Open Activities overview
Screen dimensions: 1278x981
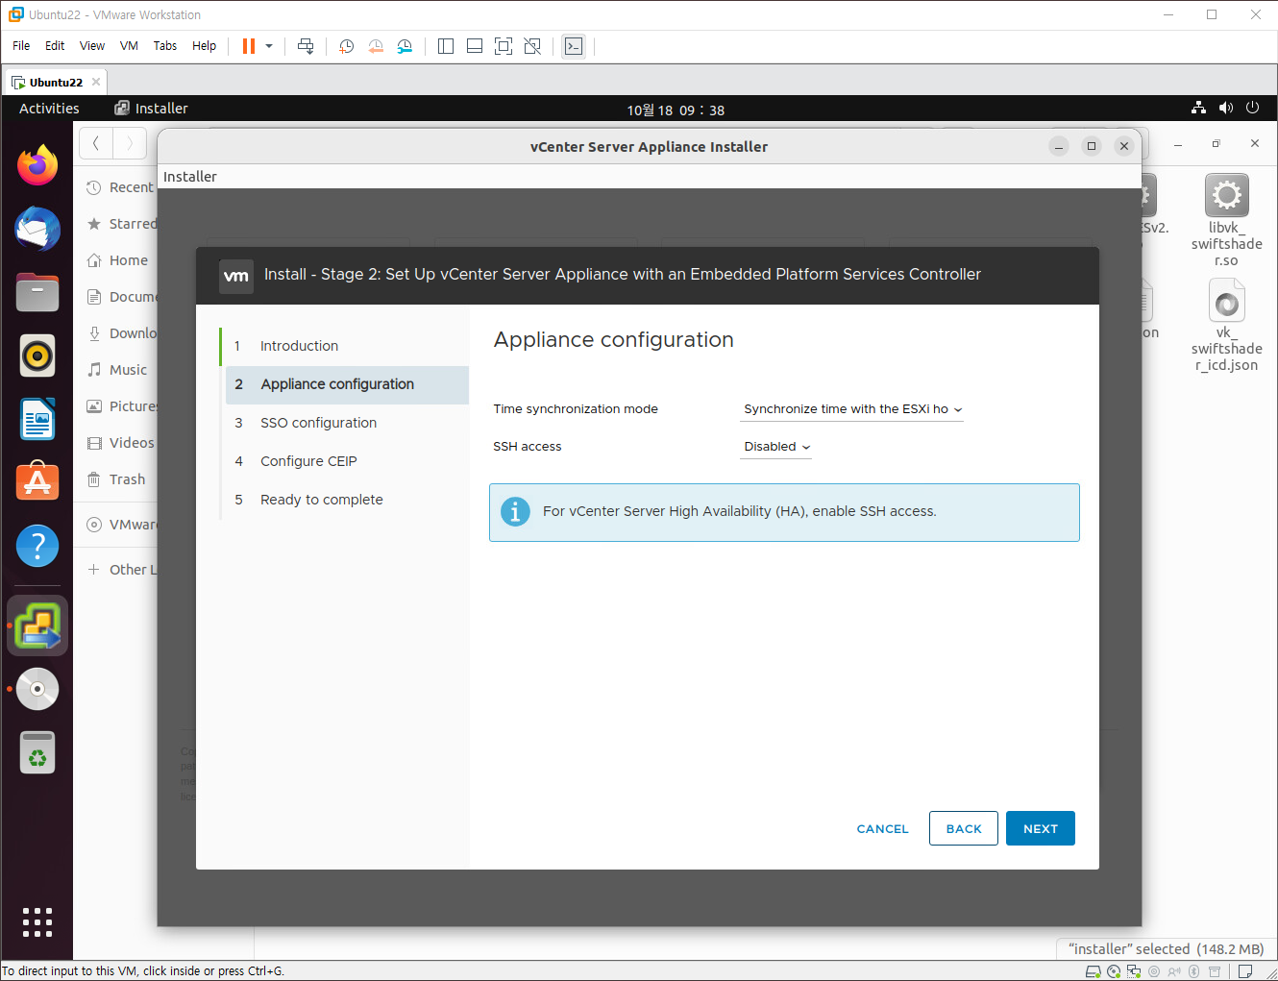(x=49, y=109)
